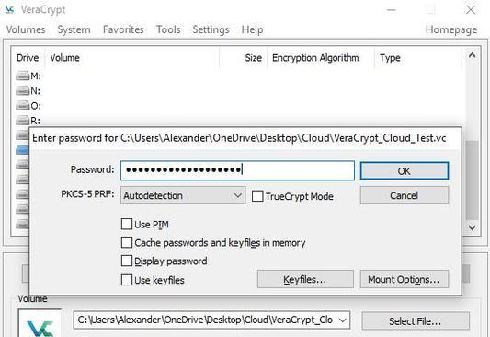Open the PKCS-5 PRF Autodetection dropdown

coord(183,195)
